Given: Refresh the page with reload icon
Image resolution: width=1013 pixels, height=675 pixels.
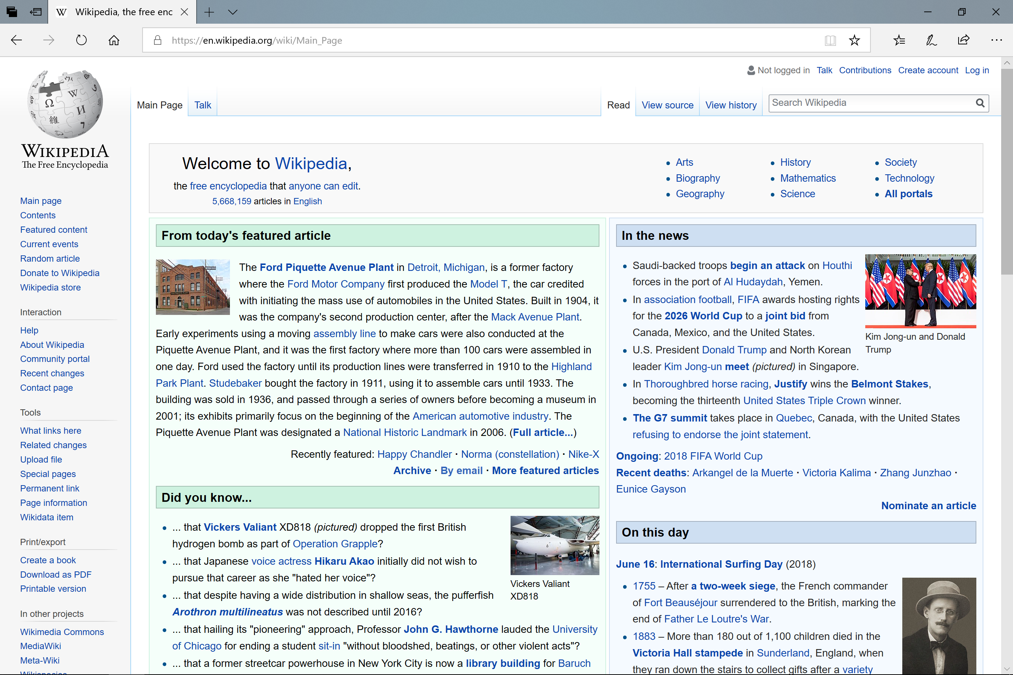Looking at the screenshot, I should pyautogui.click(x=81, y=40).
